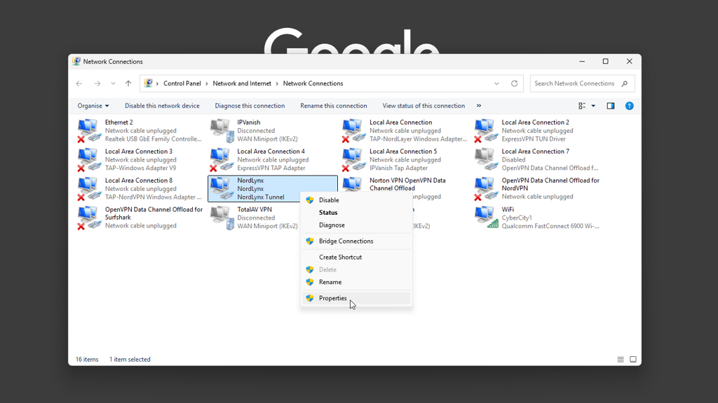Open the Organise dropdown menu
The image size is (718, 403).
93,106
